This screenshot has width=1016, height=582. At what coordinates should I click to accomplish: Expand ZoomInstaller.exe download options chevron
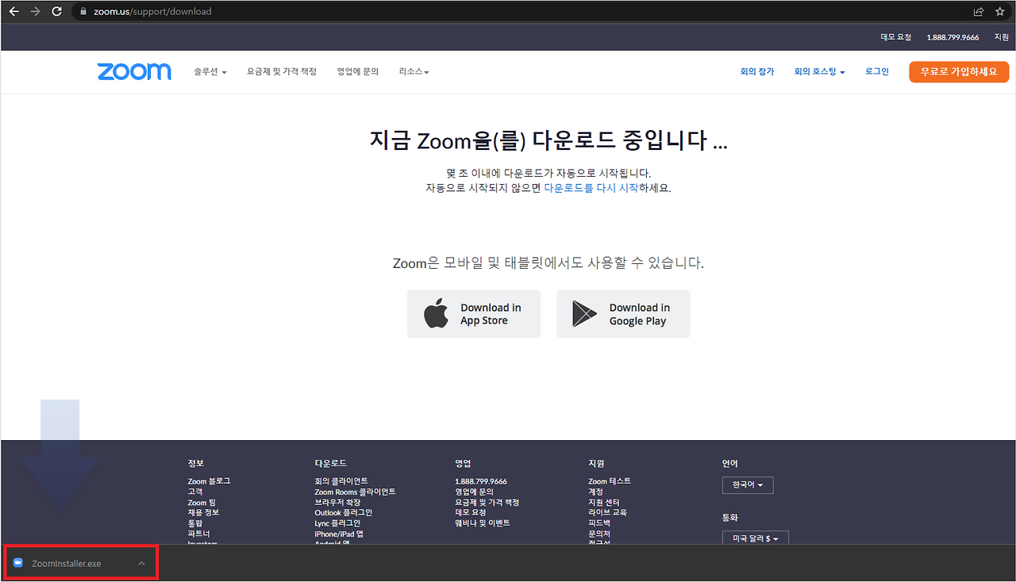(141, 564)
